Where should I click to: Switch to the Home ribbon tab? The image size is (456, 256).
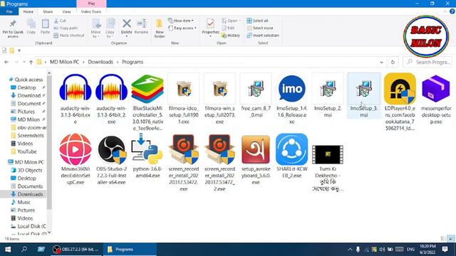coord(28,11)
